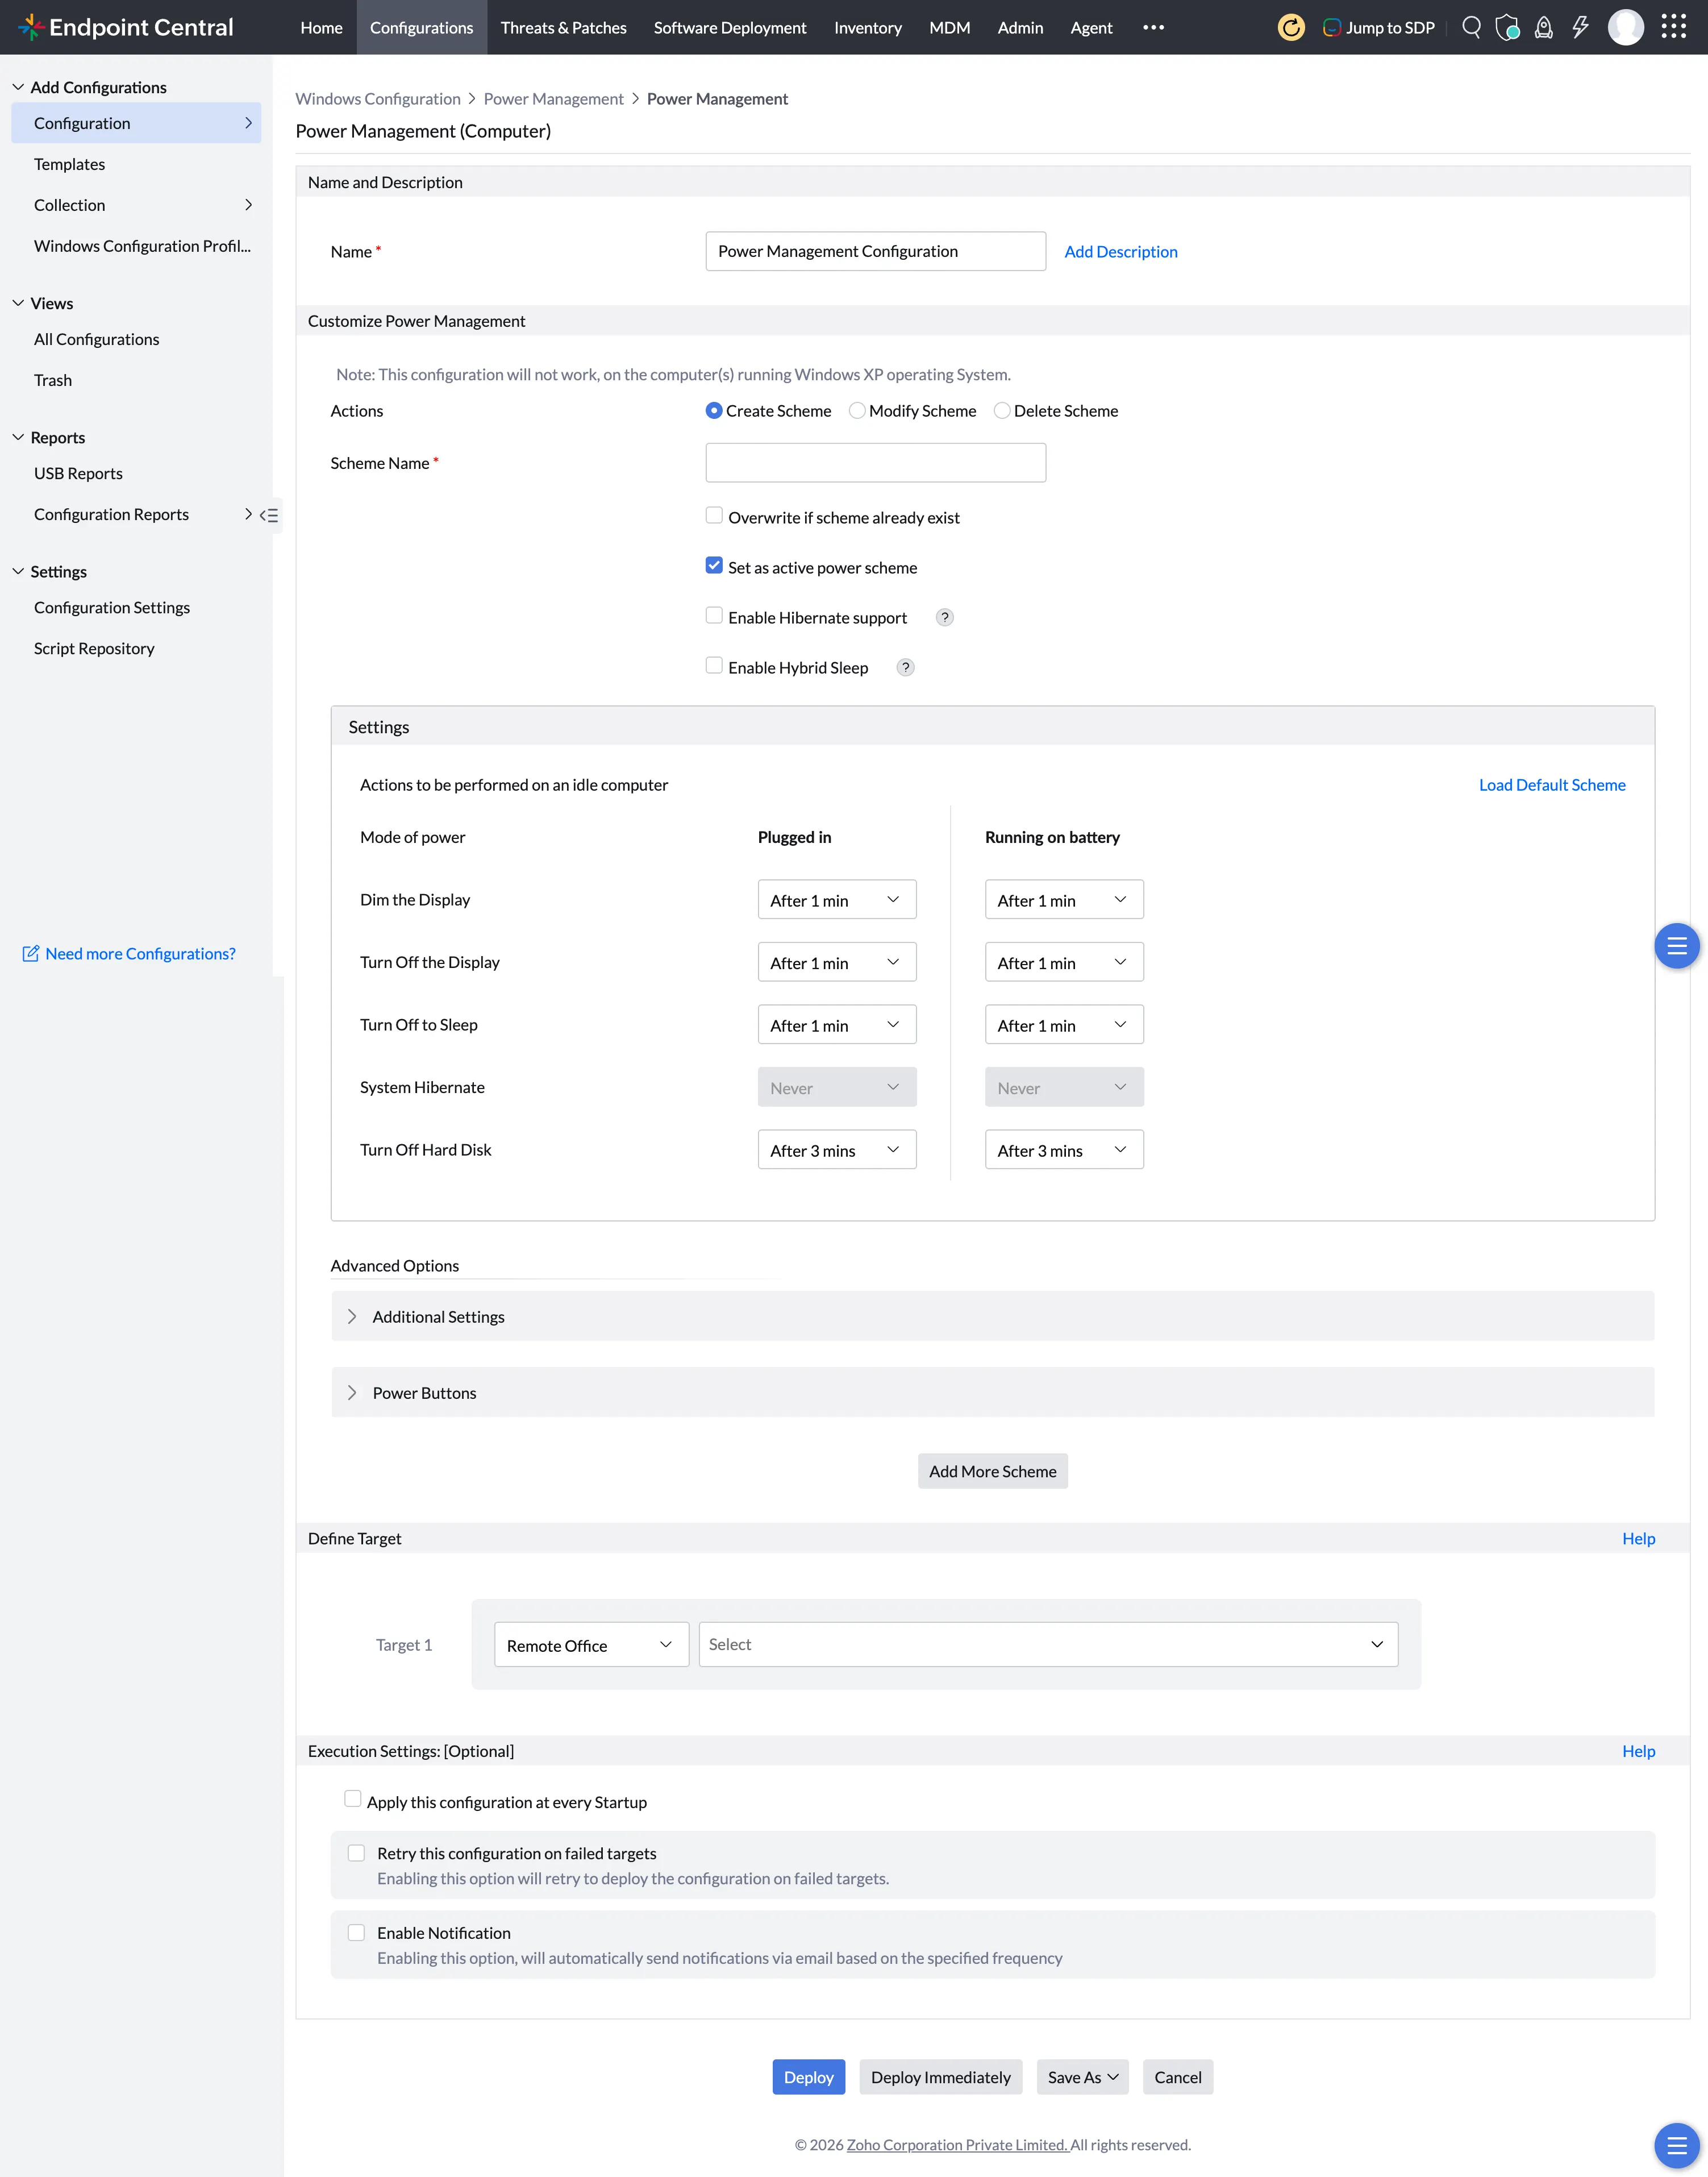Viewport: 1708px width, 2177px height.
Task: Click the configuration Name input field
Action: coord(875,251)
